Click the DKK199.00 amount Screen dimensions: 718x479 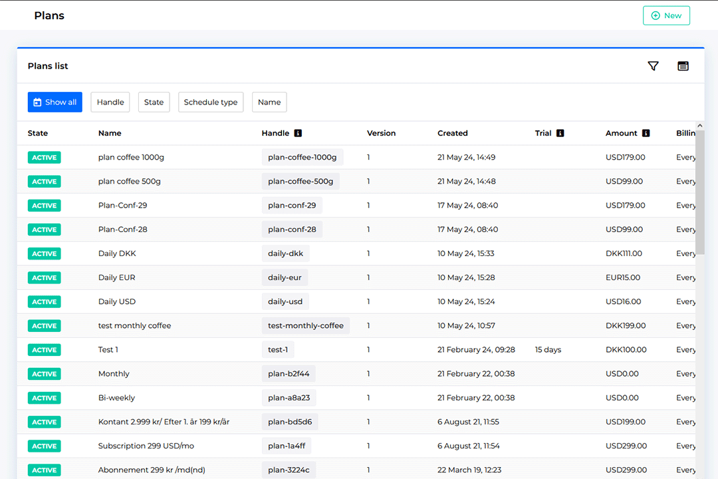[x=626, y=325]
